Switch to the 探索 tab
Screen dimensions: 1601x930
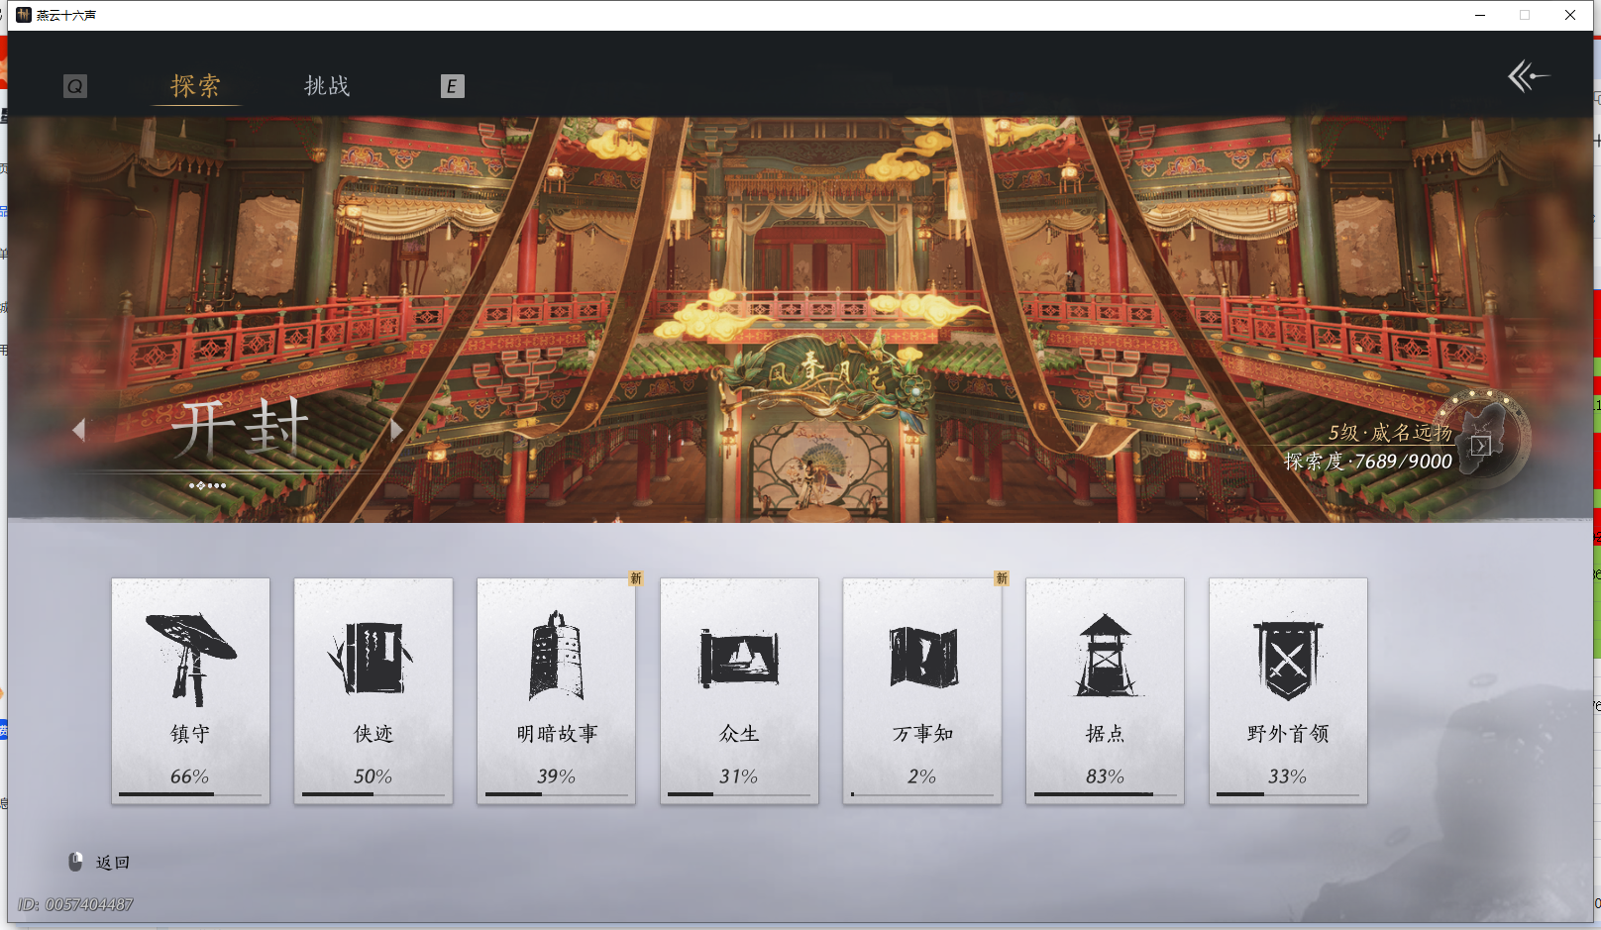195,86
